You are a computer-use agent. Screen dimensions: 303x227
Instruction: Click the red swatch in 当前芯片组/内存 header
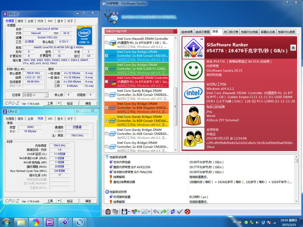click(175, 31)
